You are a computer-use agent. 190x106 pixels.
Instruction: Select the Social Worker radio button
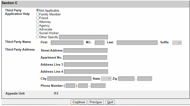pyautogui.click(x=38, y=33)
